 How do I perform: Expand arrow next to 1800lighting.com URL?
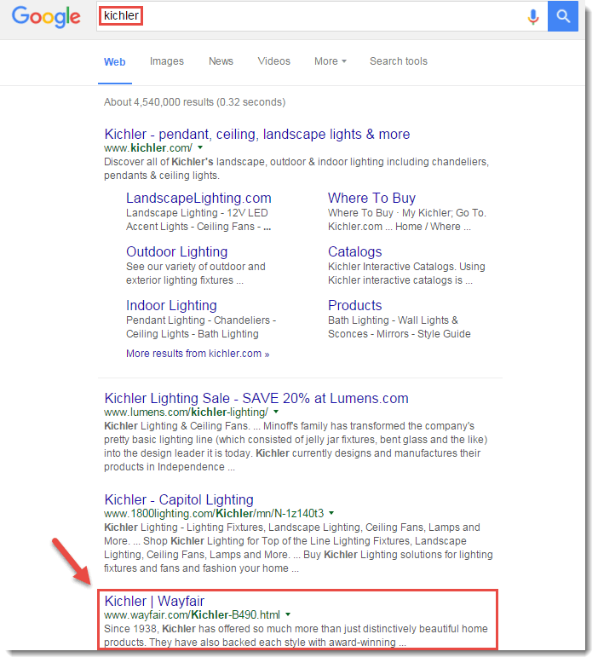coord(331,513)
